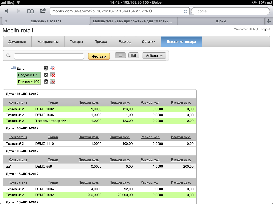Viewport: 273px width, 204px height.
Task: Click Приход сум. header under 05-ИЮН-2012
Action: pyautogui.click(x=120, y=137)
